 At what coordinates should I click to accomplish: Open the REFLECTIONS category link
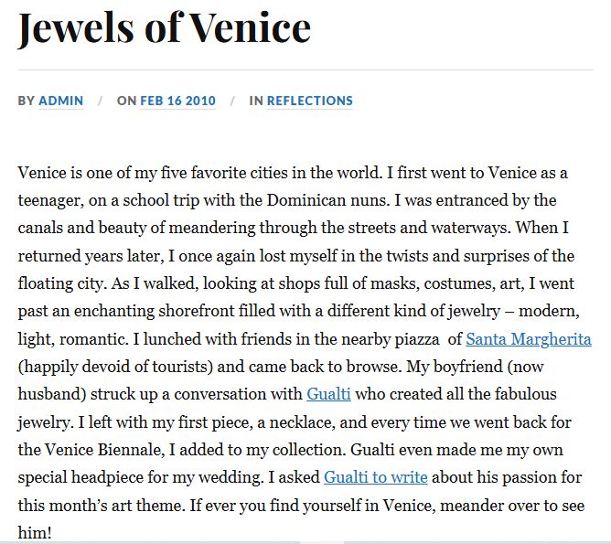click(309, 101)
